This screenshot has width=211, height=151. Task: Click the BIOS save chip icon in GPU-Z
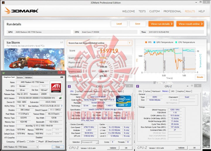click(x=60, y=98)
